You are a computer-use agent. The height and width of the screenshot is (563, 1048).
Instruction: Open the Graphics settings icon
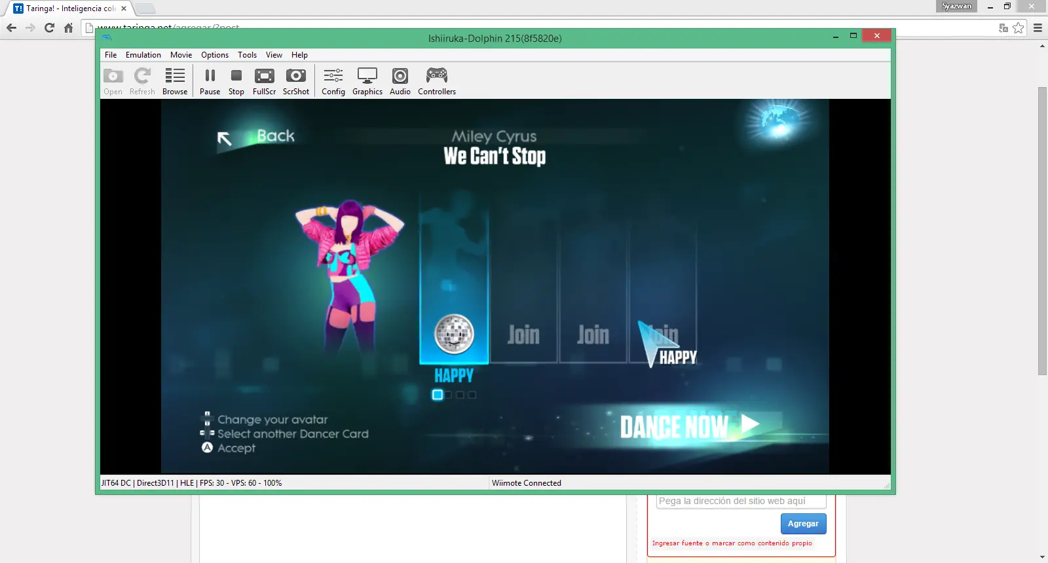[367, 82]
